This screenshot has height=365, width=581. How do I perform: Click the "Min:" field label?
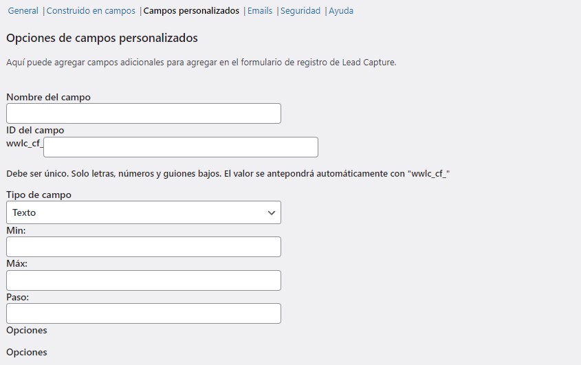pos(16,230)
